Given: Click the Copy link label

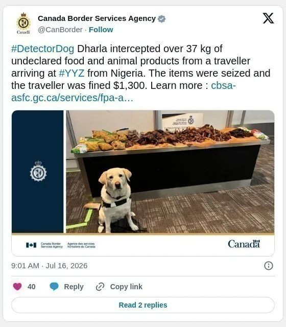Looking at the screenshot, I should [126, 287].
